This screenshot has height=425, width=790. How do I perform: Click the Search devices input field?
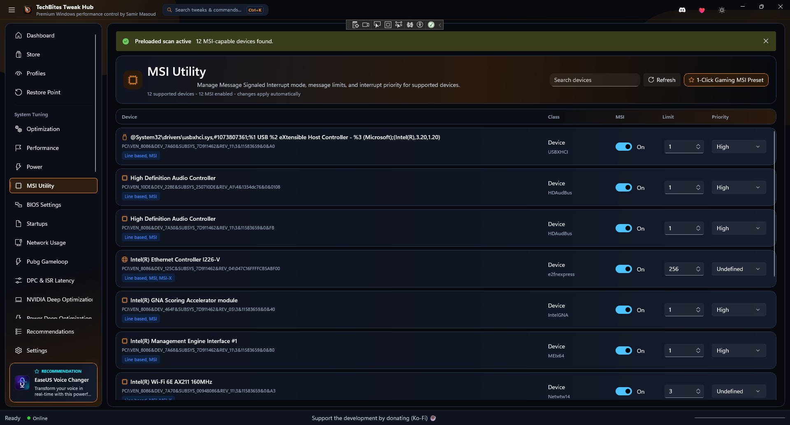tap(595, 80)
